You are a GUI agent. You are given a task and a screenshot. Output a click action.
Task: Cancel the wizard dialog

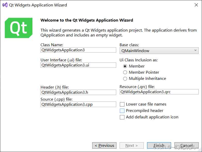coord(187,145)
